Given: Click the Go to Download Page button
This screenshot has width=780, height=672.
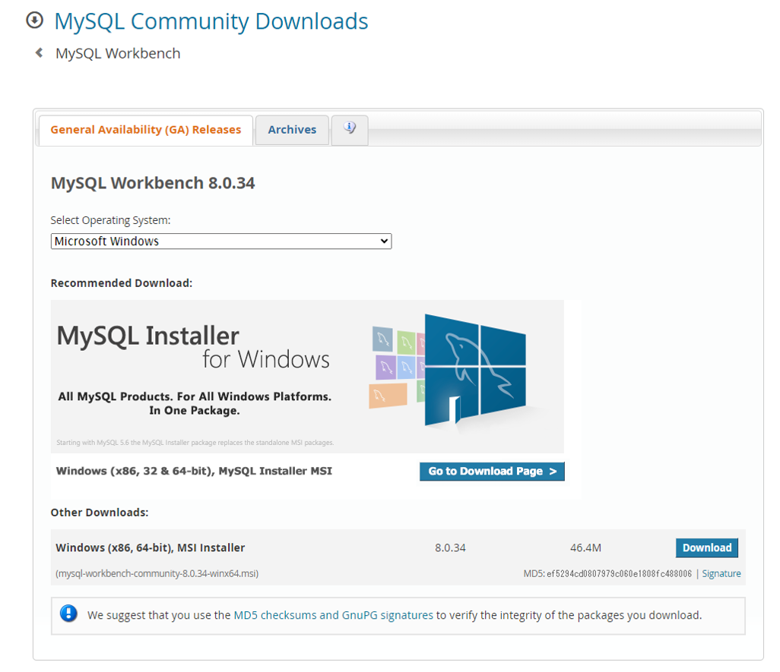Looking at the screenshot, I should (492, 471).
